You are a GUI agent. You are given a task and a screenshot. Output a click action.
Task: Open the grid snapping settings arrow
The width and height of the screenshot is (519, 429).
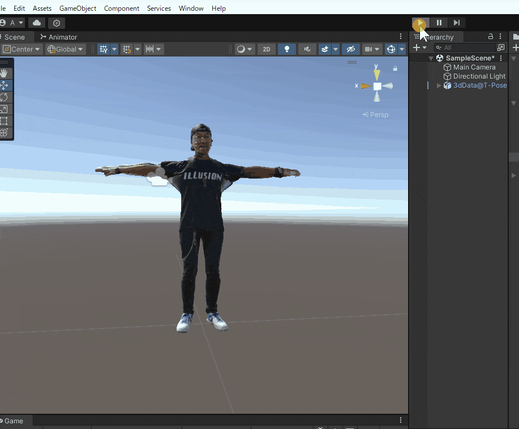138,49
